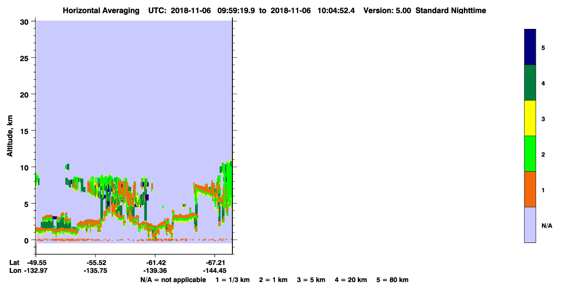
Task: Click the 'Lon' row label
Action: 14,271
